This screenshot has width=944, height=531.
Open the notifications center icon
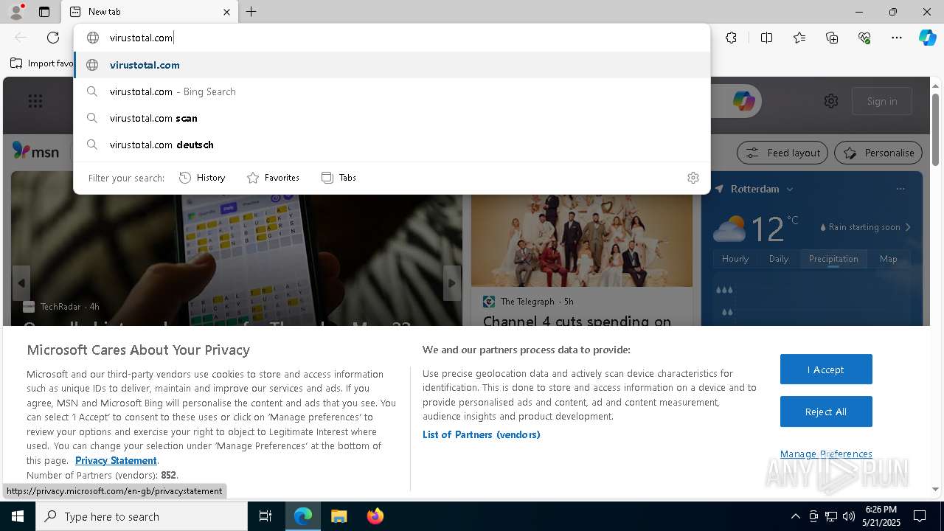pyautogui.click(x=920, y=516)
